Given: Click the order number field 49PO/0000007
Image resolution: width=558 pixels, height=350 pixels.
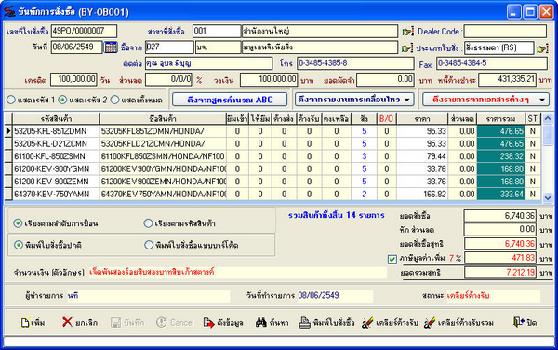Looking at the screenshot, I should coord(84,31).
